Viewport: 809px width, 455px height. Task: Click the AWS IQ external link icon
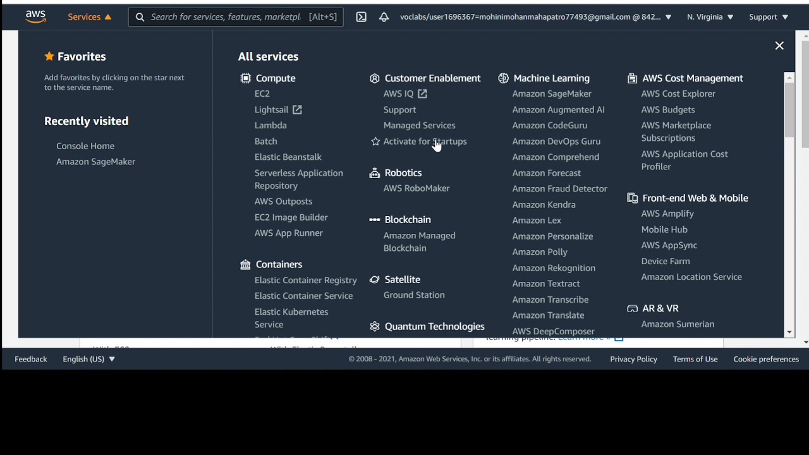point(422,94)
